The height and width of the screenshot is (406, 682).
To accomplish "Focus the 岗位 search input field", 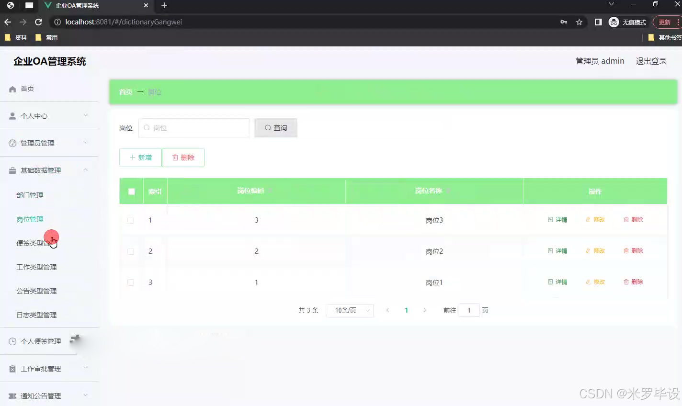I will coord(194,128).
